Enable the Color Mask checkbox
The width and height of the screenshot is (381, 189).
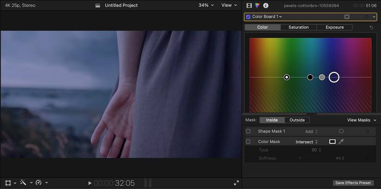[248, 141]
